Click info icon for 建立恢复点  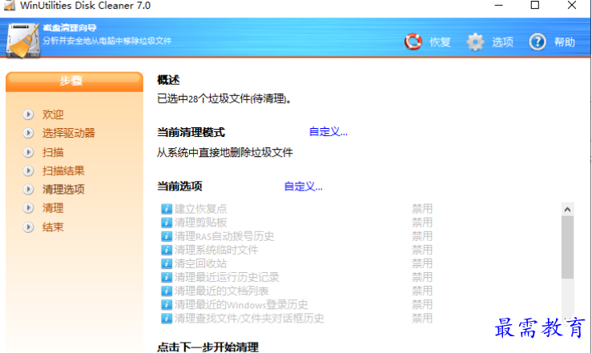(167, 209)
